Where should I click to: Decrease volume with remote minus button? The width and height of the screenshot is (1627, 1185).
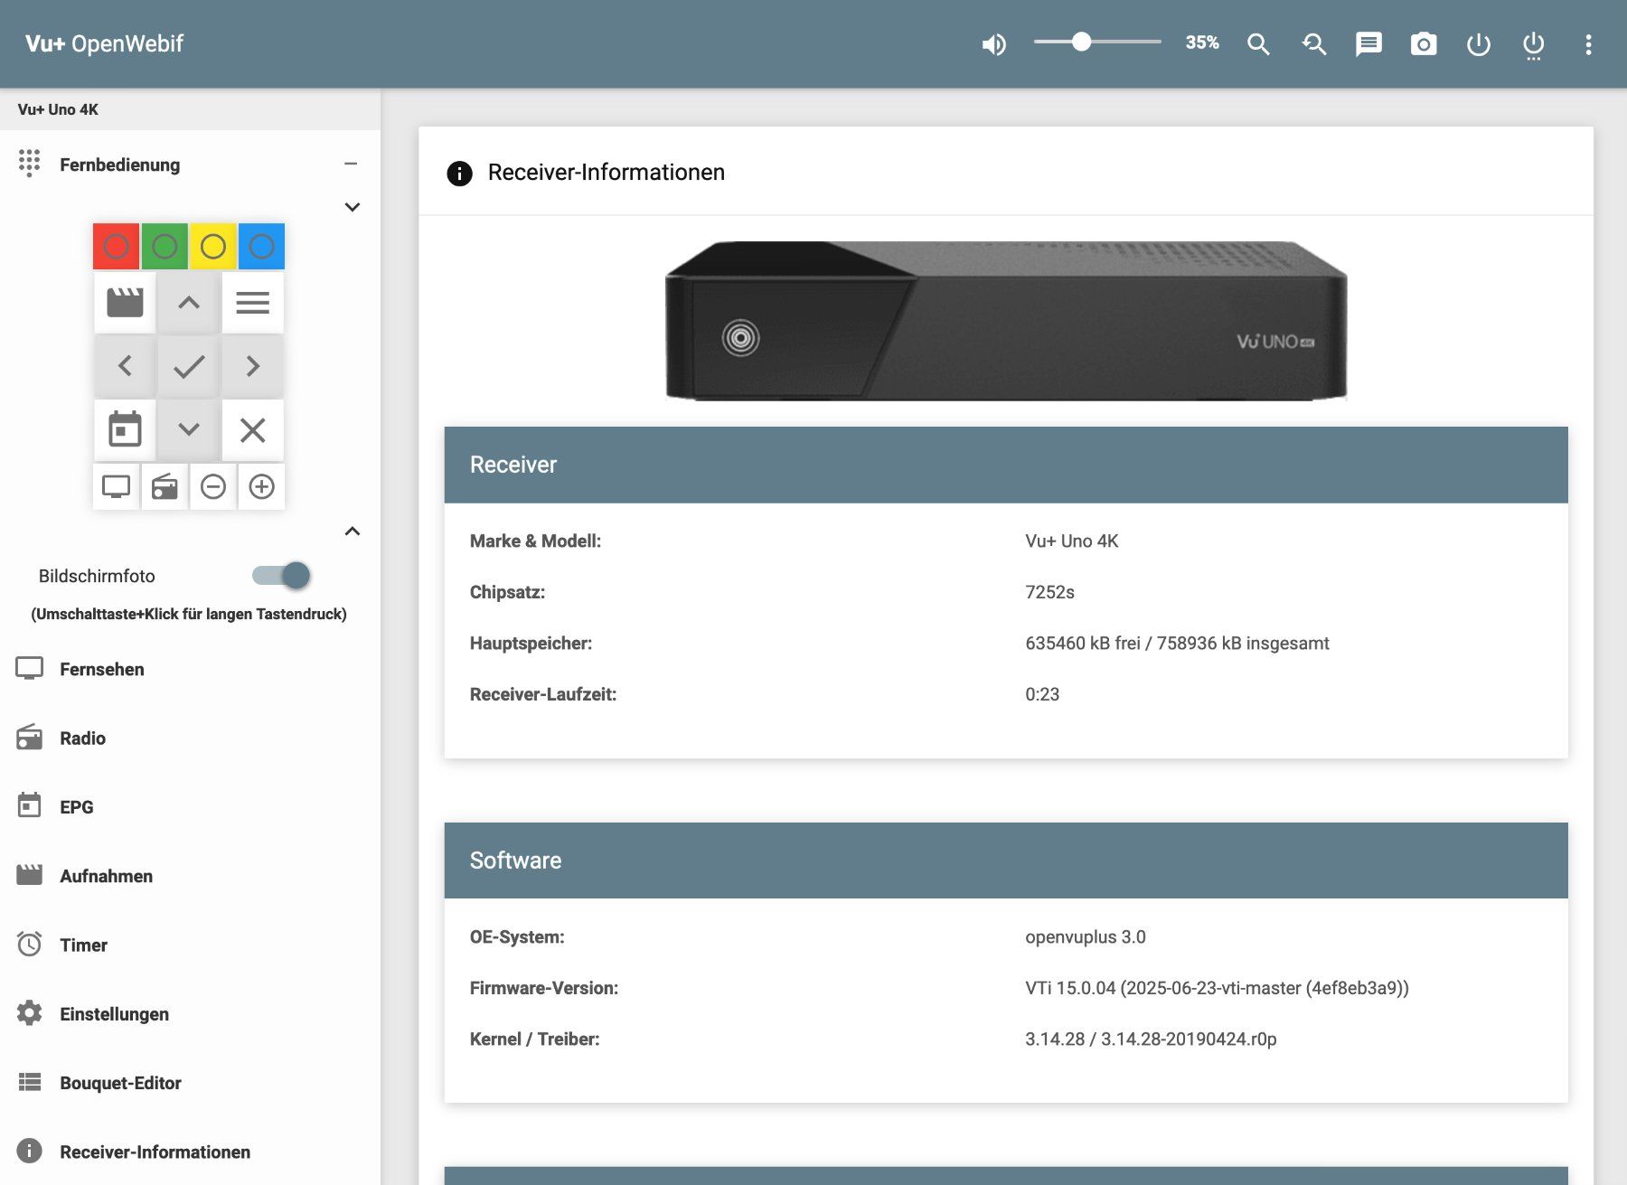tap(213, 486)
